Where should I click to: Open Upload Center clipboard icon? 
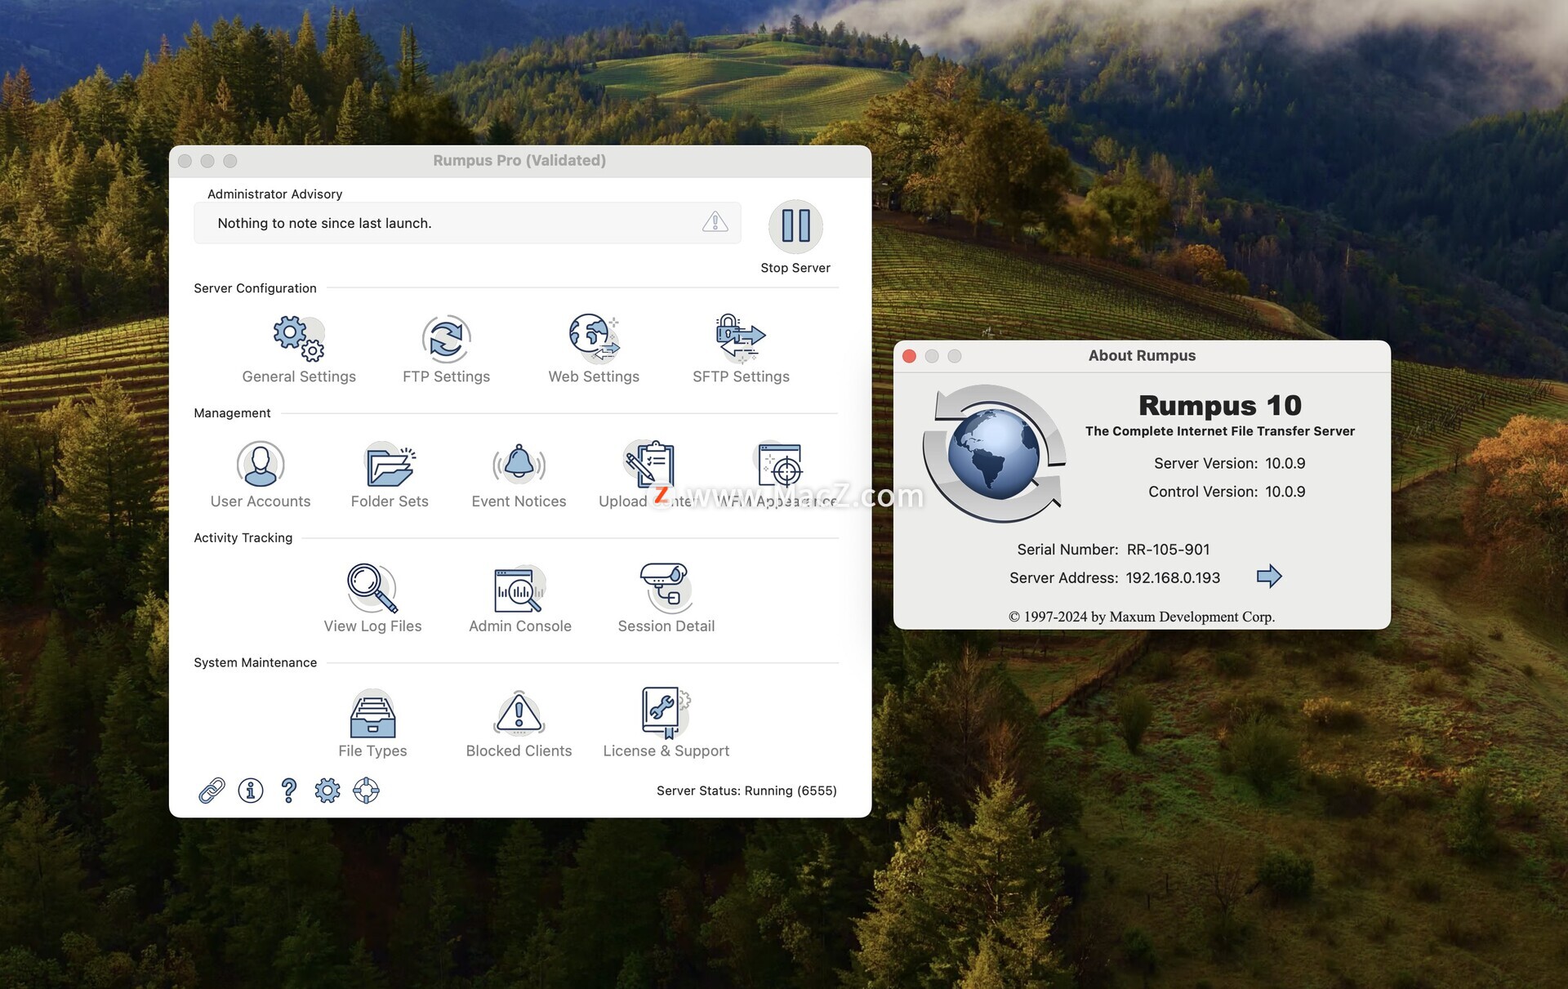[648, 464]
